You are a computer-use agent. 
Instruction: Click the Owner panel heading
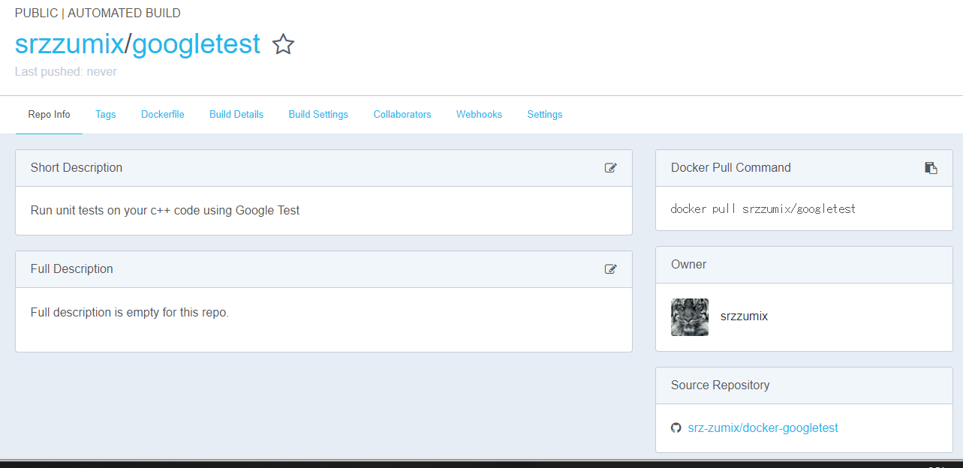click(x=689, y=265)
